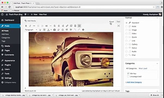This screenshot has width=164, height=98.
Task: Open distraction-free writing mode
Action: click(x=119, y=26)
